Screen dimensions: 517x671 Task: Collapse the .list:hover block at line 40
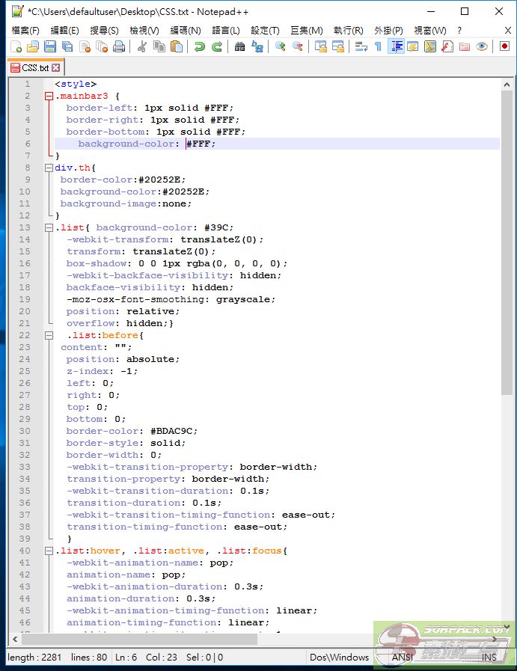click(x=49, y=551)
